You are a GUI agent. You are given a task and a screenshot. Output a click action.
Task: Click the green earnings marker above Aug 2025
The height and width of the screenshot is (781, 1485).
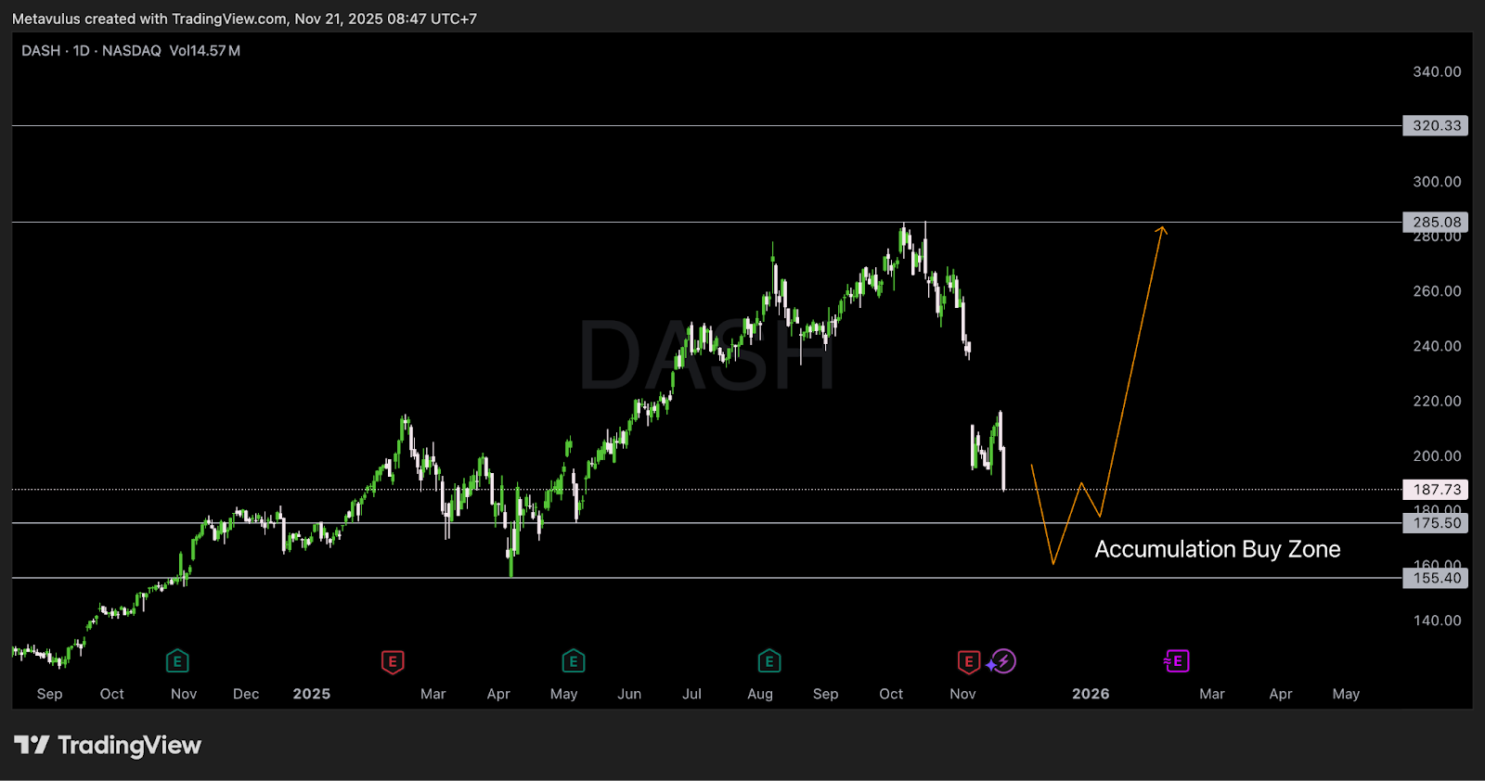[768, 661]
